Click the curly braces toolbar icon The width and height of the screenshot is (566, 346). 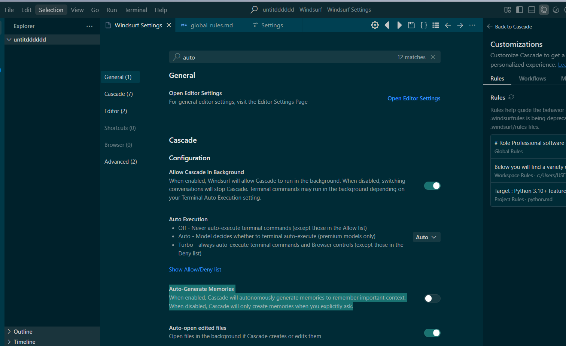coord(424,25)
